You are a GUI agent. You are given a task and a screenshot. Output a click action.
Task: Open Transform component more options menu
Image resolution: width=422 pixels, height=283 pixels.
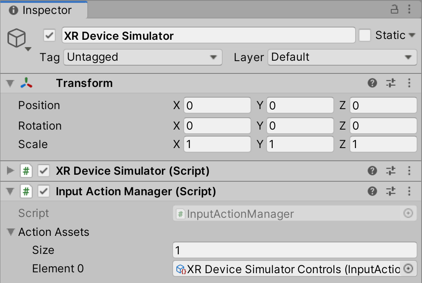tap(409, 83)
